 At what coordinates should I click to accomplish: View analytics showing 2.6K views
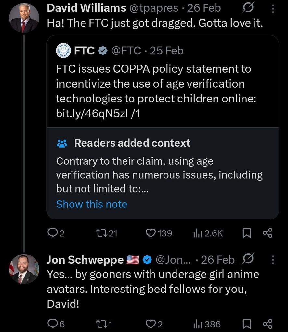click(208, 233)
